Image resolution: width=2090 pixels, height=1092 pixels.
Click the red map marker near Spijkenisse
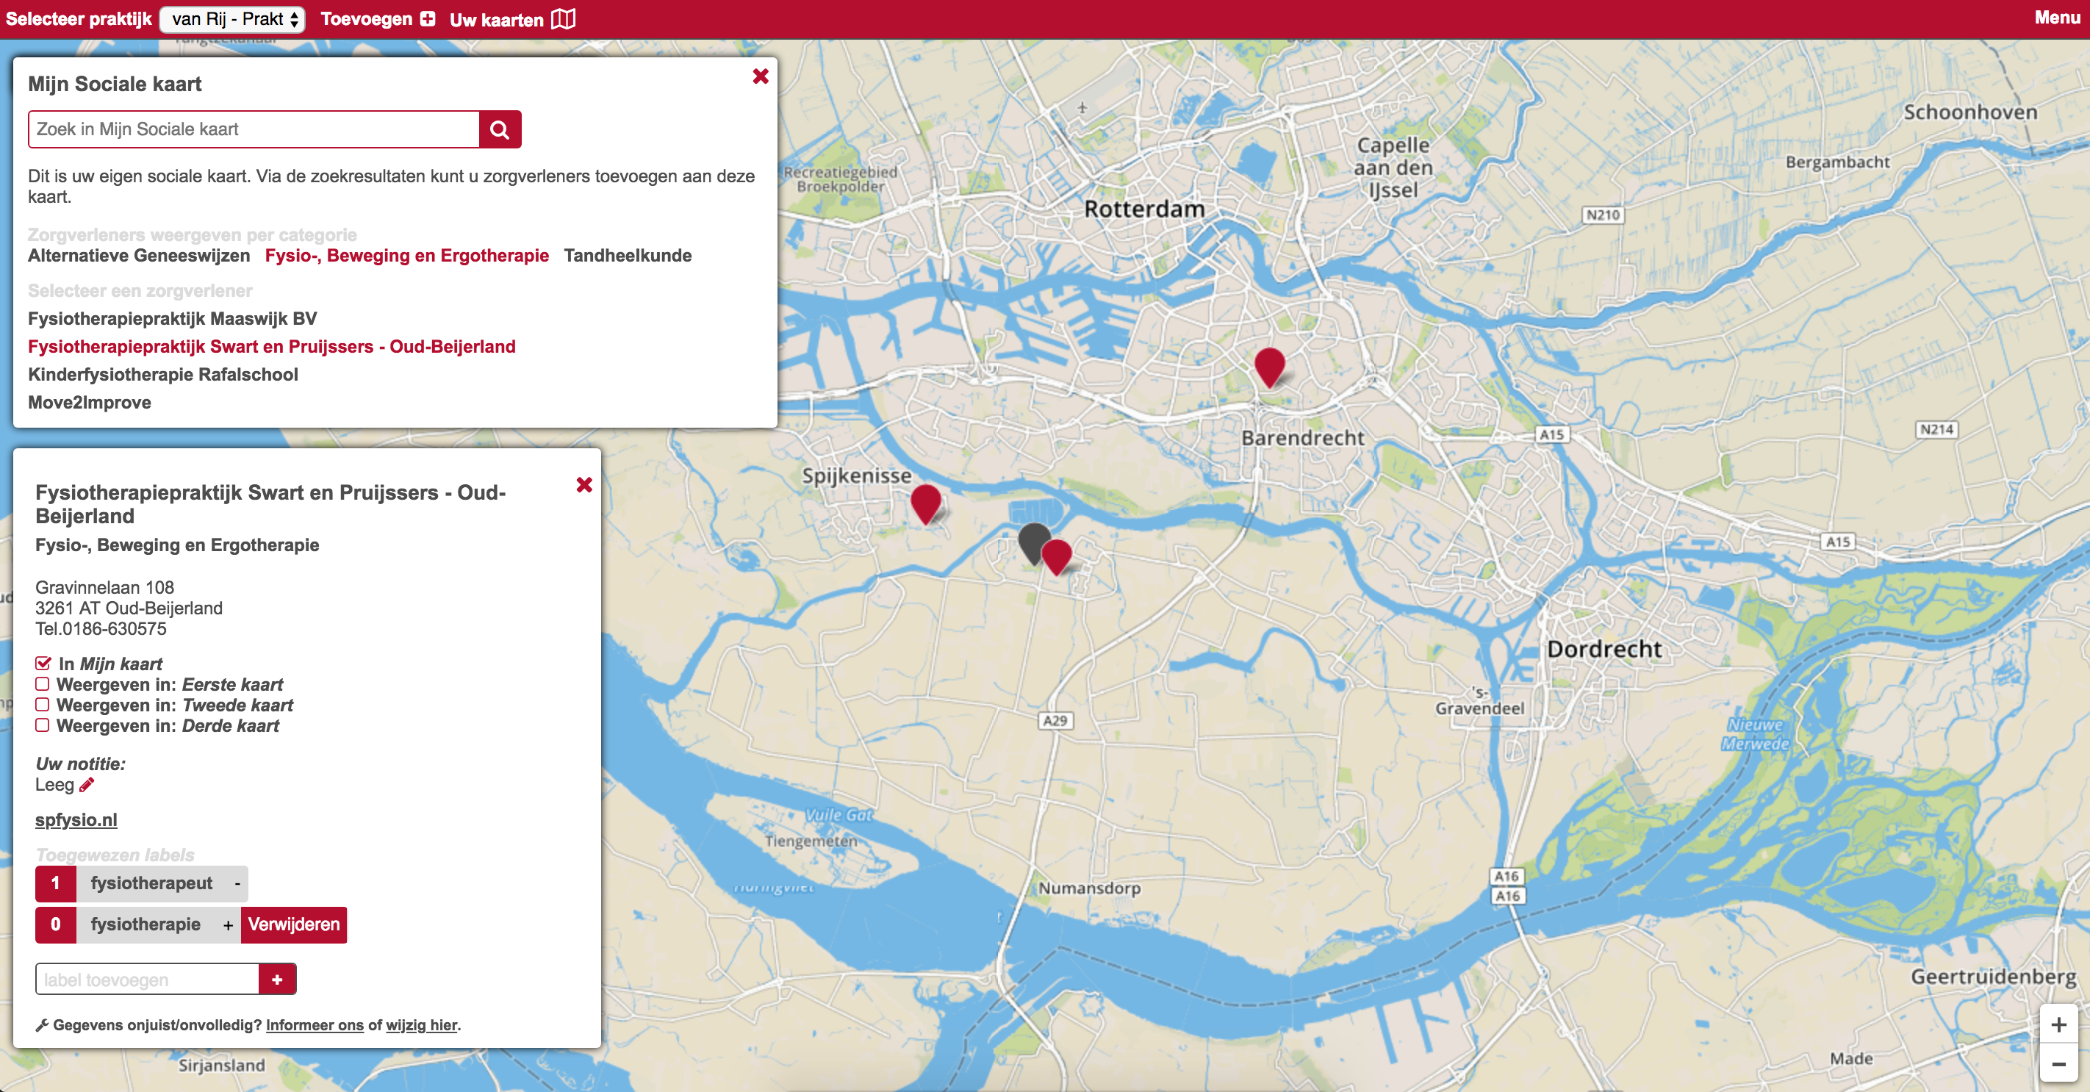[x=925, y=502]
